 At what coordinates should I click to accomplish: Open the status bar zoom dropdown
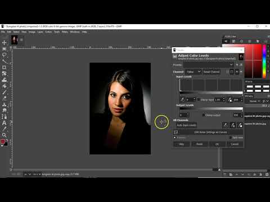(37, 175)
